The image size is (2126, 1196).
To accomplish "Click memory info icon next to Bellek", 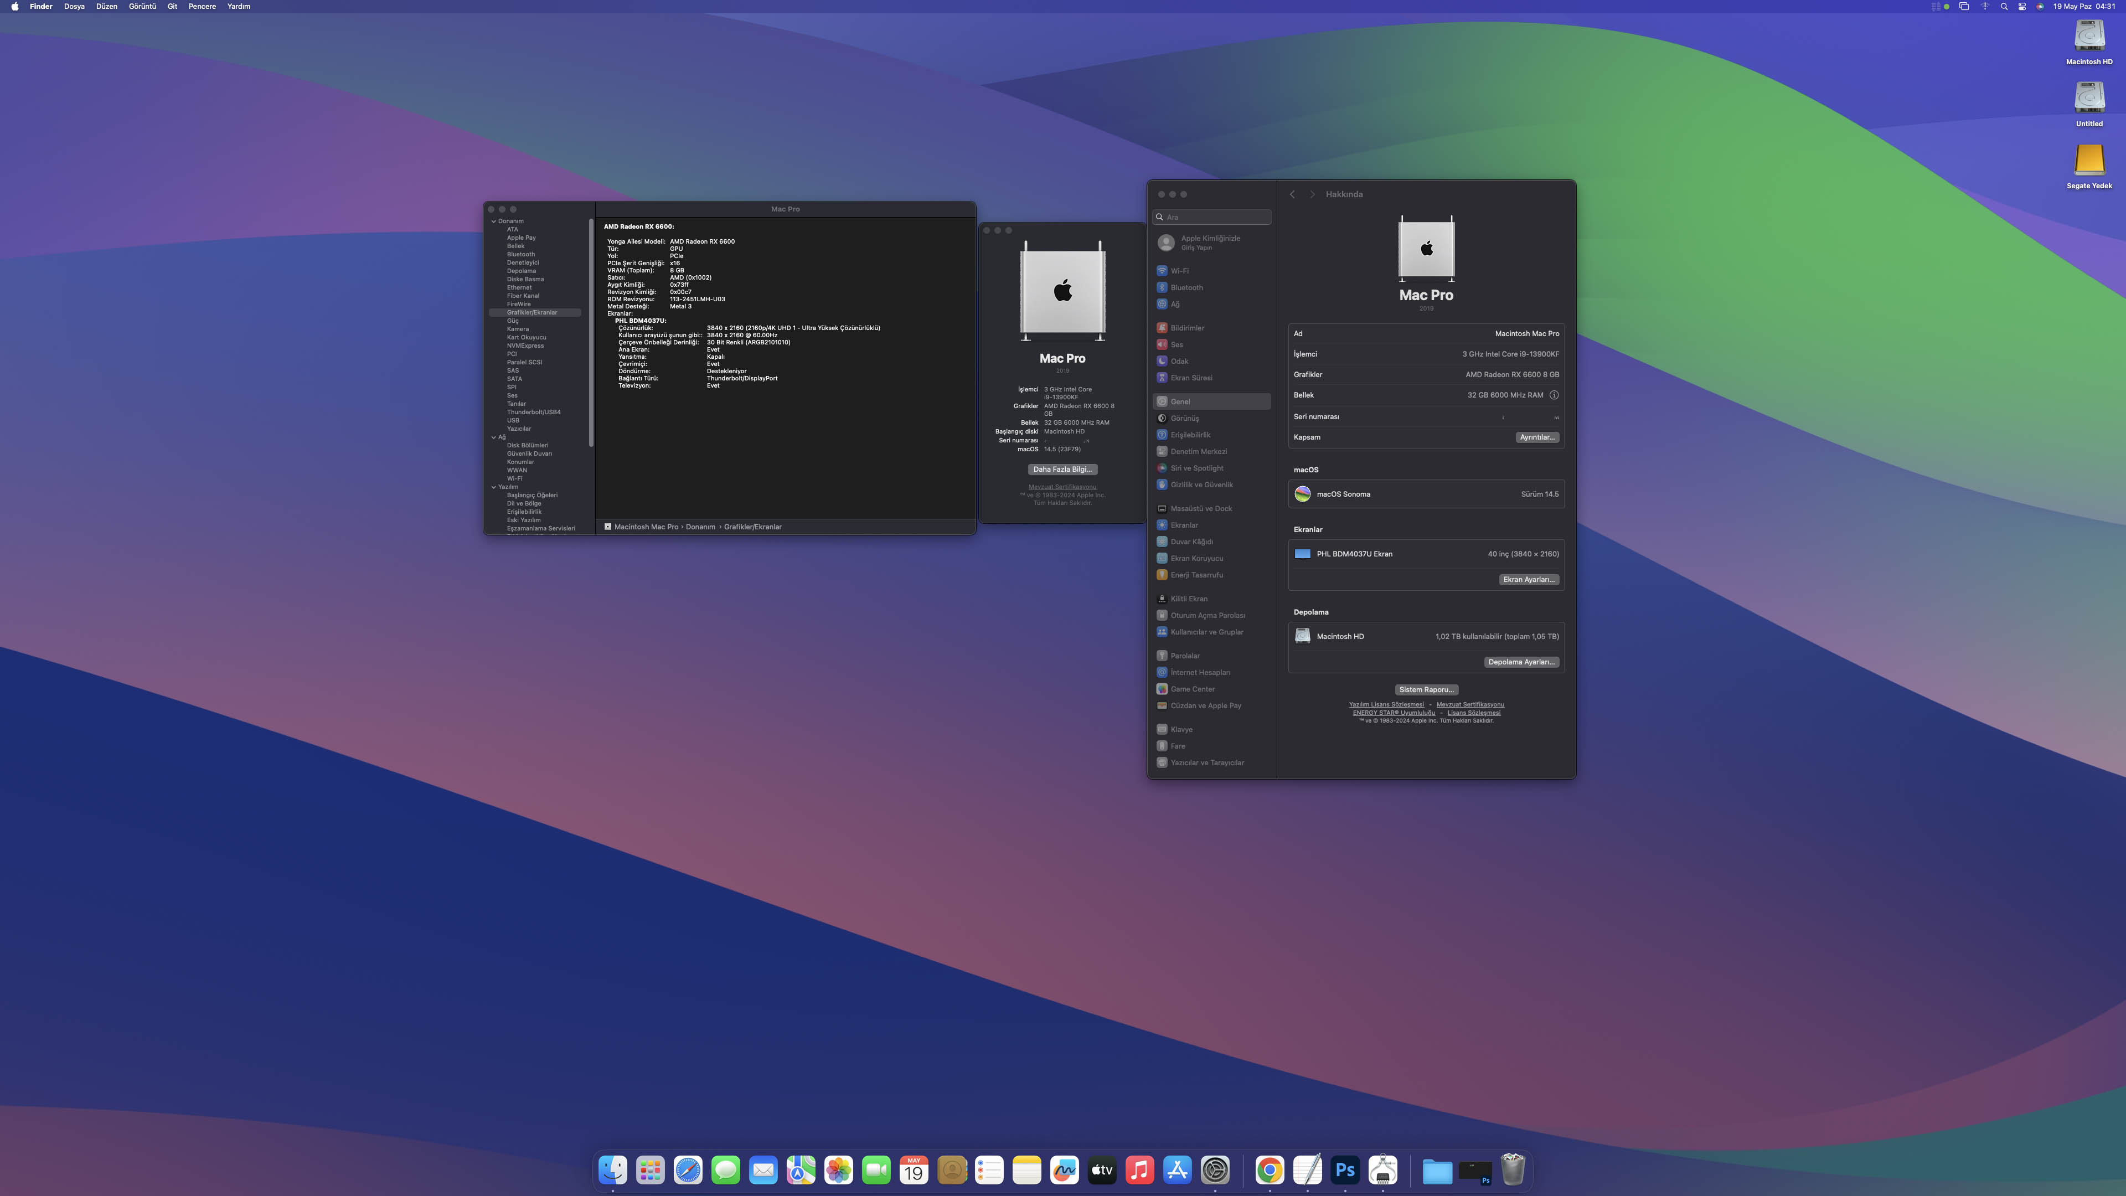I will click(x=1554, y=395).
